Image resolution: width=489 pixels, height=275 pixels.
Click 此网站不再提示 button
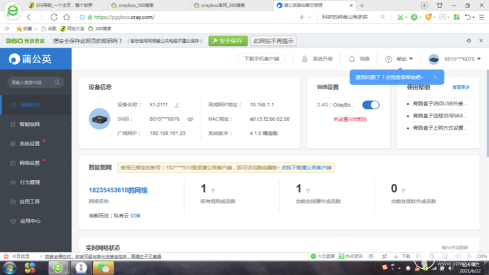point(273,41)
